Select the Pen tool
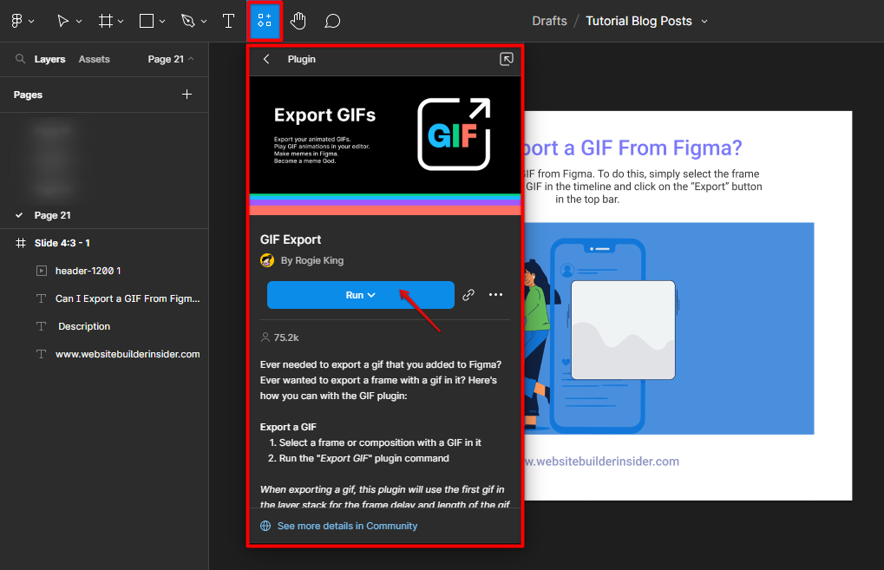The height and width of the screenshot is (570, 884). pos(187,20)
